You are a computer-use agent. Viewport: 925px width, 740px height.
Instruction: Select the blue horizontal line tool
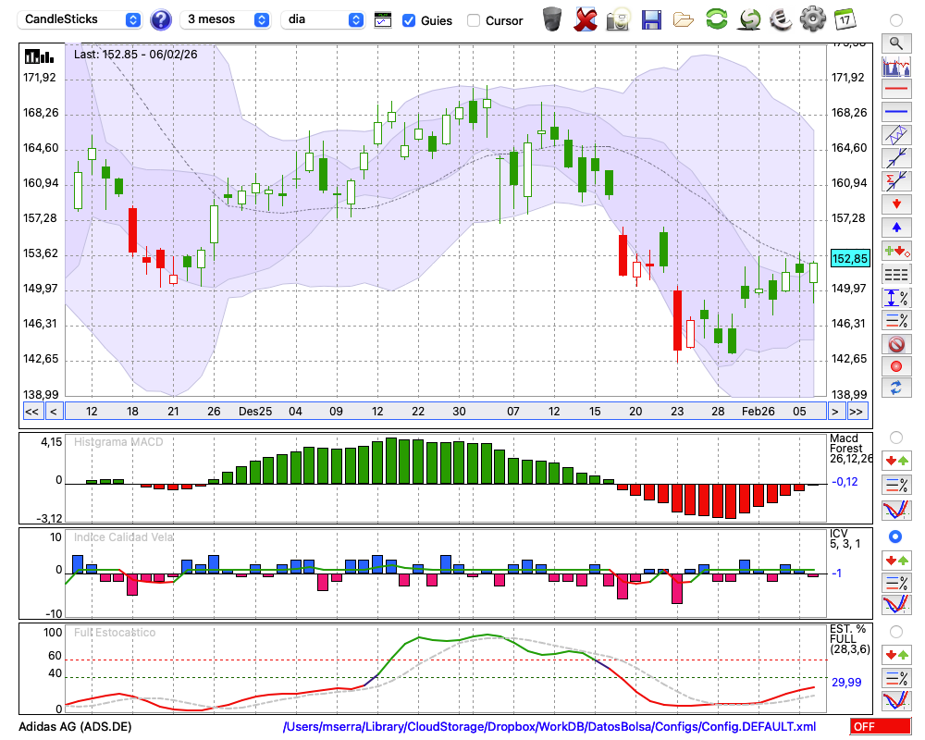[896, 112]
